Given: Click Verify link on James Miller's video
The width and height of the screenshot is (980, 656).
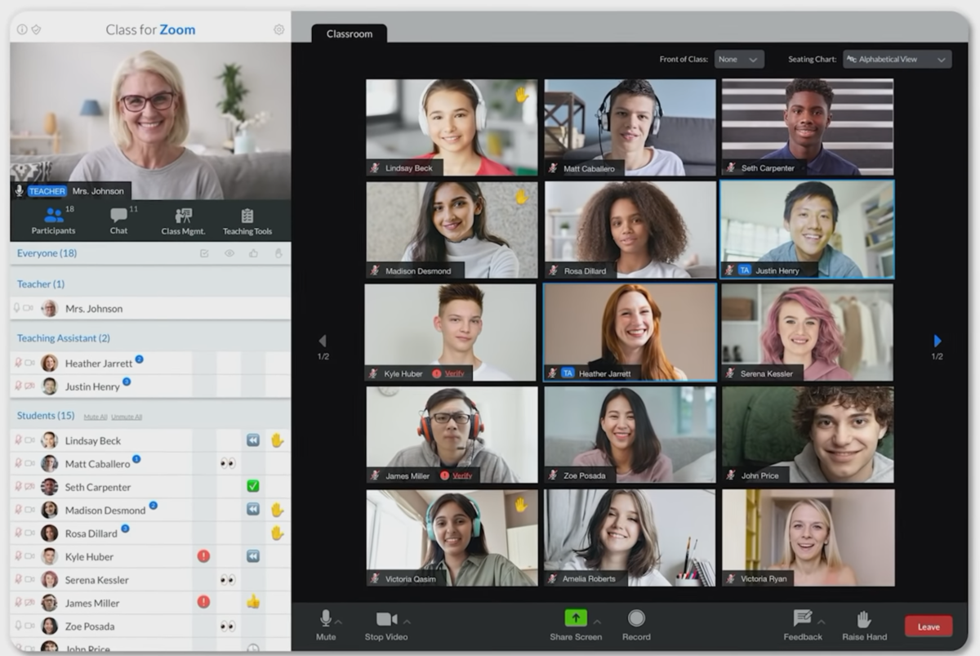Looking at the screenshot, I should 462,475.
